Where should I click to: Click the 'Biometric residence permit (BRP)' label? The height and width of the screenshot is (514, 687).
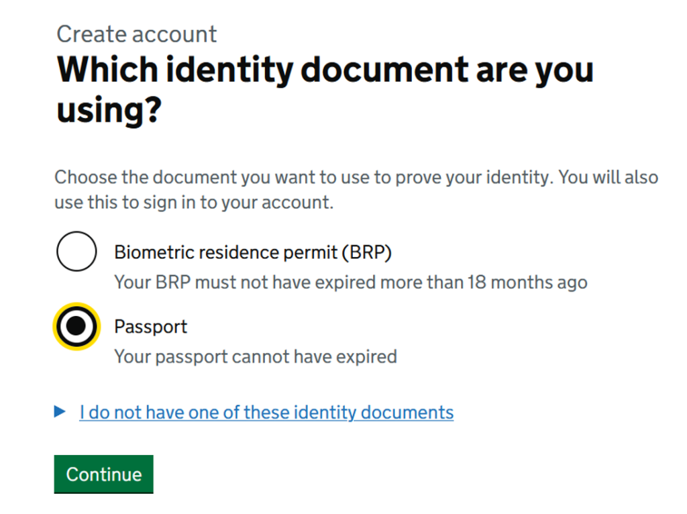tap(252, 252)
